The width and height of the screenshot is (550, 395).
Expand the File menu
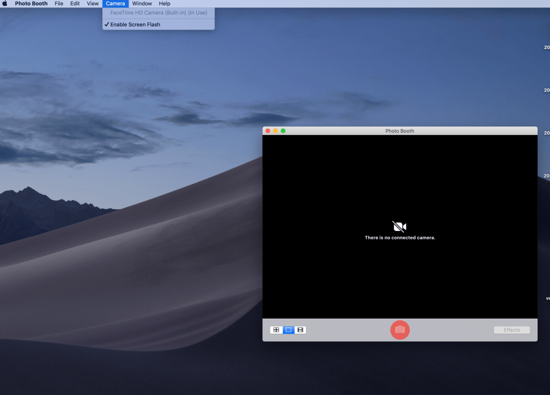pyautogui.click(x=59, y=4)
